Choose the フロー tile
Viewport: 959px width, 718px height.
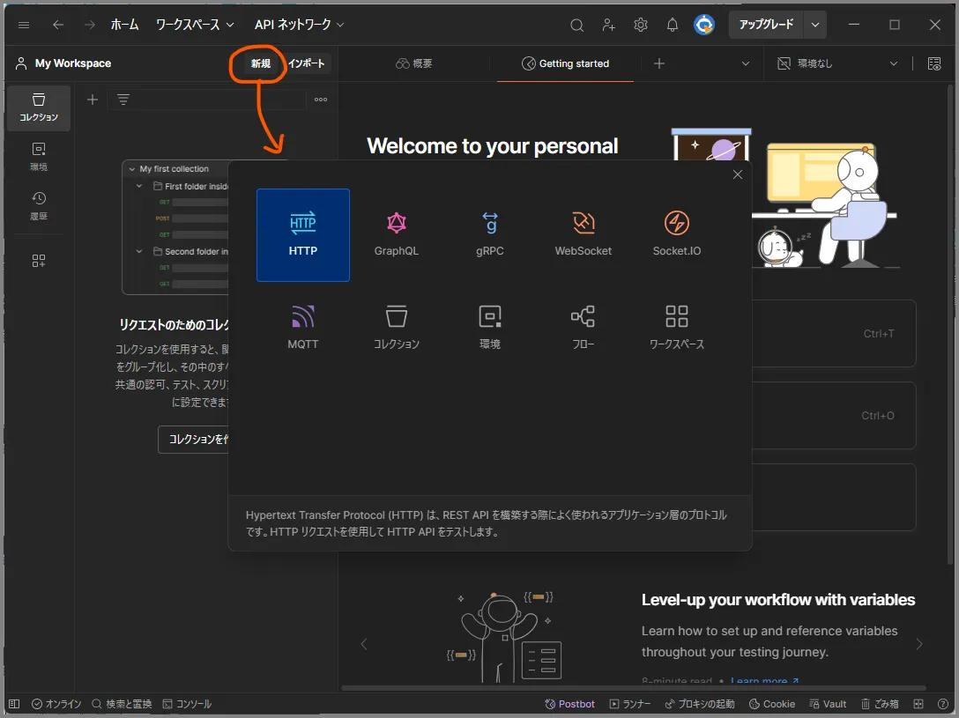tap(583, 328)
